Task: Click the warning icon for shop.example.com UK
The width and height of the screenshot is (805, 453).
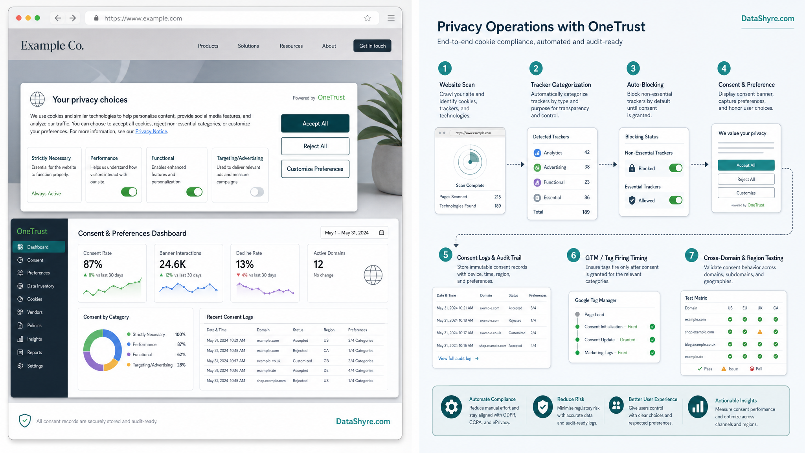Action: pyautogui.click(x=760, y=332)
